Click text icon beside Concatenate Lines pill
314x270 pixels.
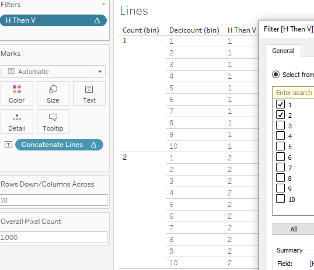(8, 145)
